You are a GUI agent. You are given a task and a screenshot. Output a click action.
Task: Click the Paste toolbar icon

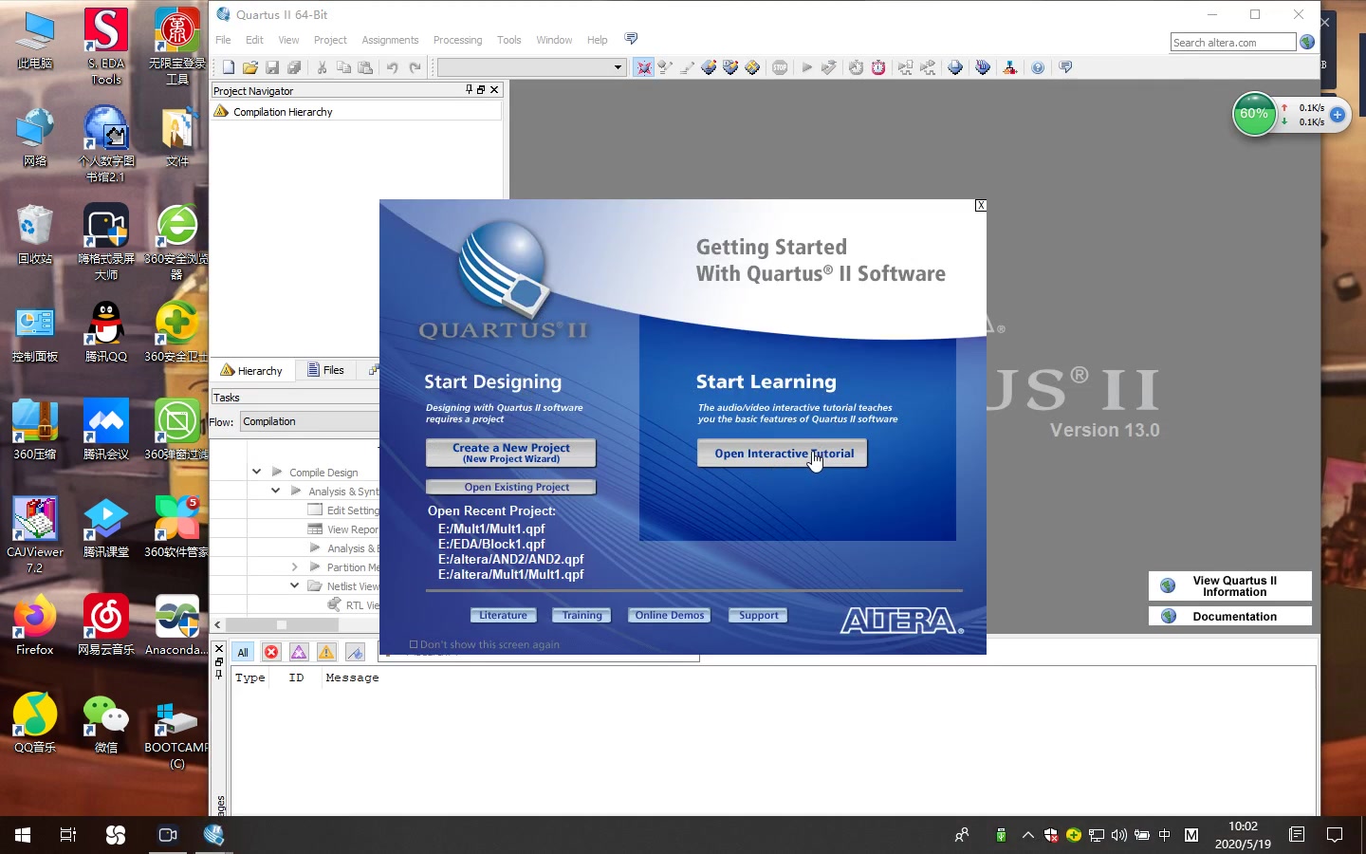point(366,67)
